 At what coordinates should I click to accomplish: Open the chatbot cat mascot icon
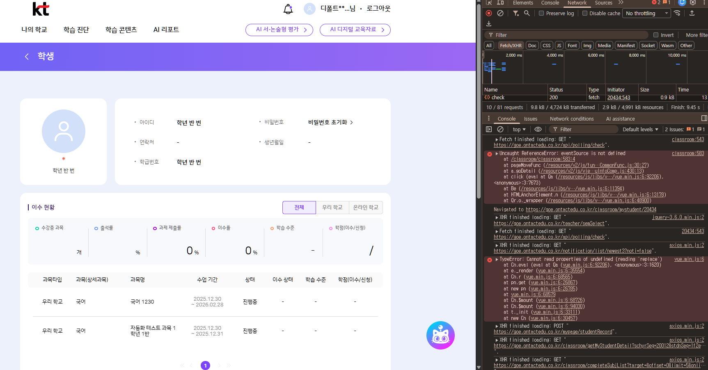pos(440,335)
